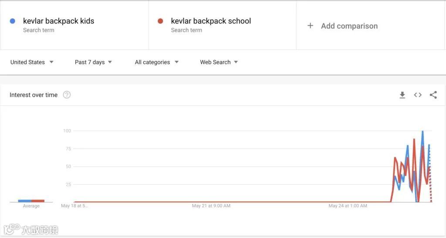446x238 pixels.
Task: Click the Interest over time heading
Action: click(x=34, y=95)
